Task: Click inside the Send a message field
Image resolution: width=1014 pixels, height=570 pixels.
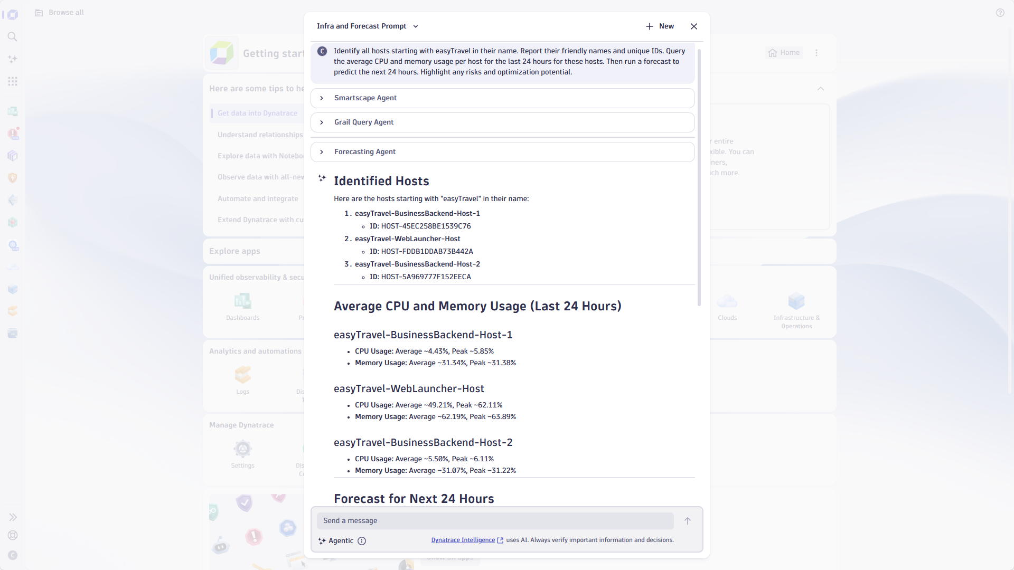Action: tap(495, 520)
